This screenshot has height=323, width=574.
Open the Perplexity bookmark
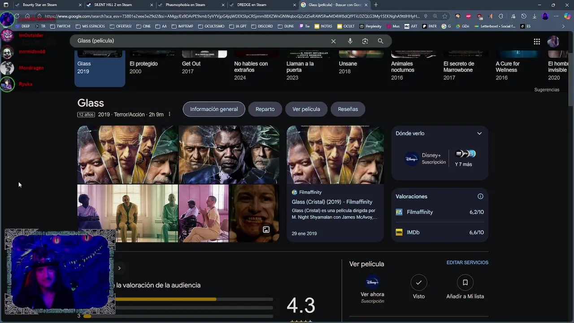370,26
